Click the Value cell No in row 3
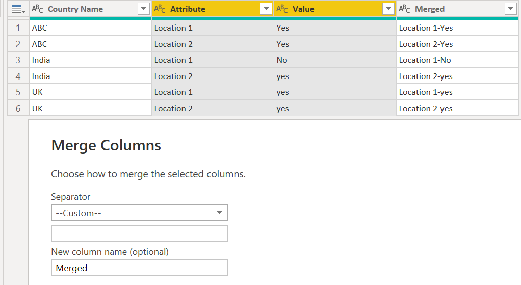Viewport: 521px width, 285px height. 335,60
